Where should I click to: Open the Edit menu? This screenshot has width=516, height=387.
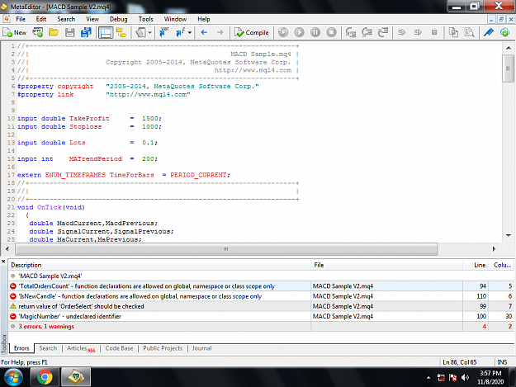[41, 19]
